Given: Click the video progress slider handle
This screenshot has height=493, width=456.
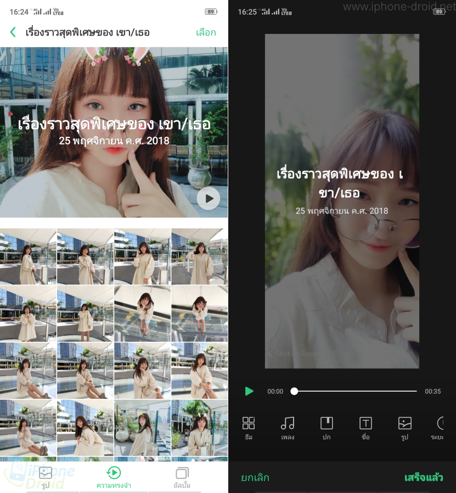Looking at the screenshot, I should [294, 391].
